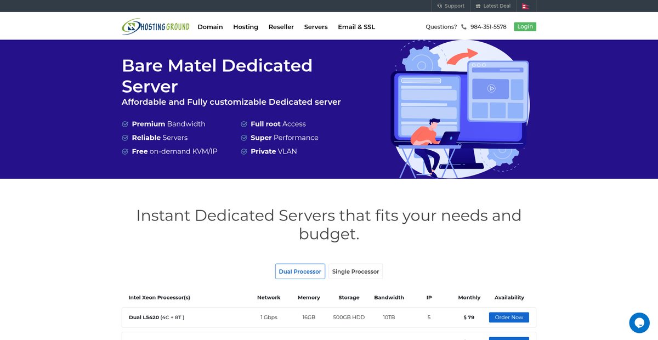Click the 10TB bandwidth value
This screenshot has height=340, width=658.
pyautogui.click(x=389, y=318)
